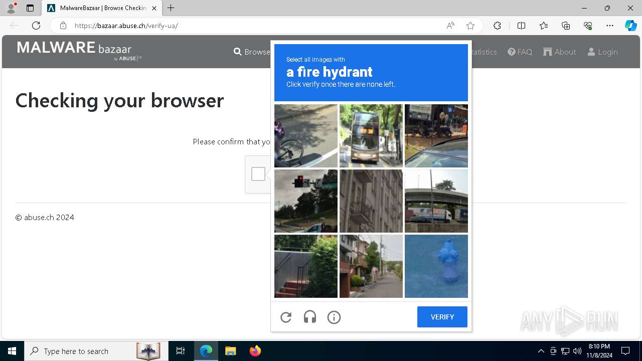Click the reCAPTCHA refresh challenge icon

click(x=286, y=317)
